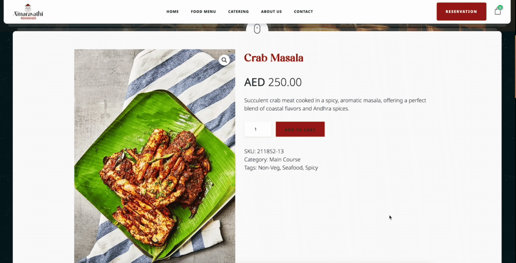Open the ABOUT US page link

[271, 11]
